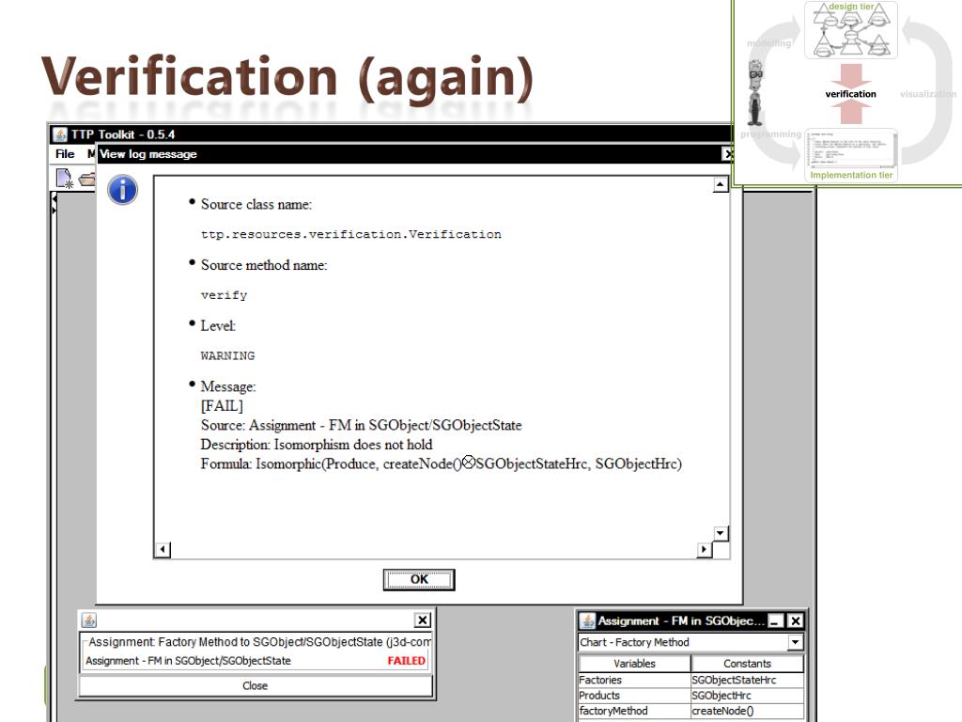Viewport: 962px width, 722px height.
Task: Click the implementation tier code thumbnail
Action: (851, 148)
